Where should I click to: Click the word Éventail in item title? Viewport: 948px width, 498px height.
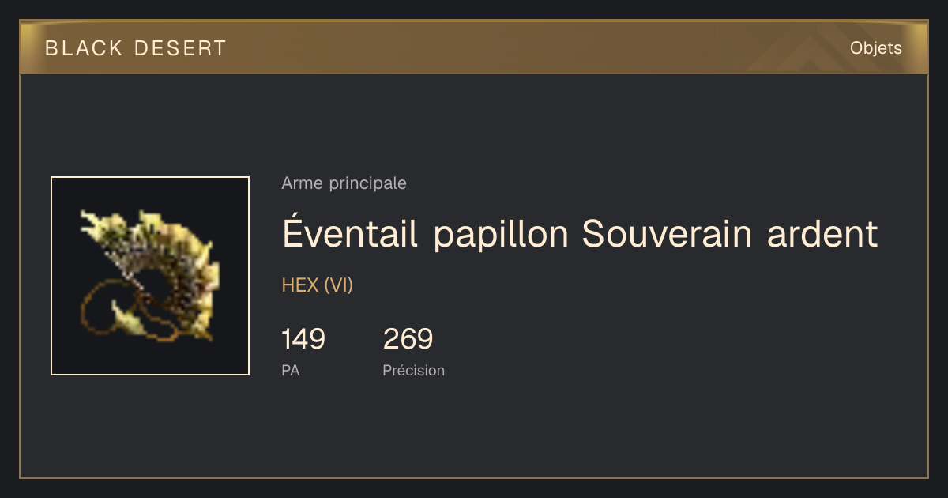(x=350, y=233)
